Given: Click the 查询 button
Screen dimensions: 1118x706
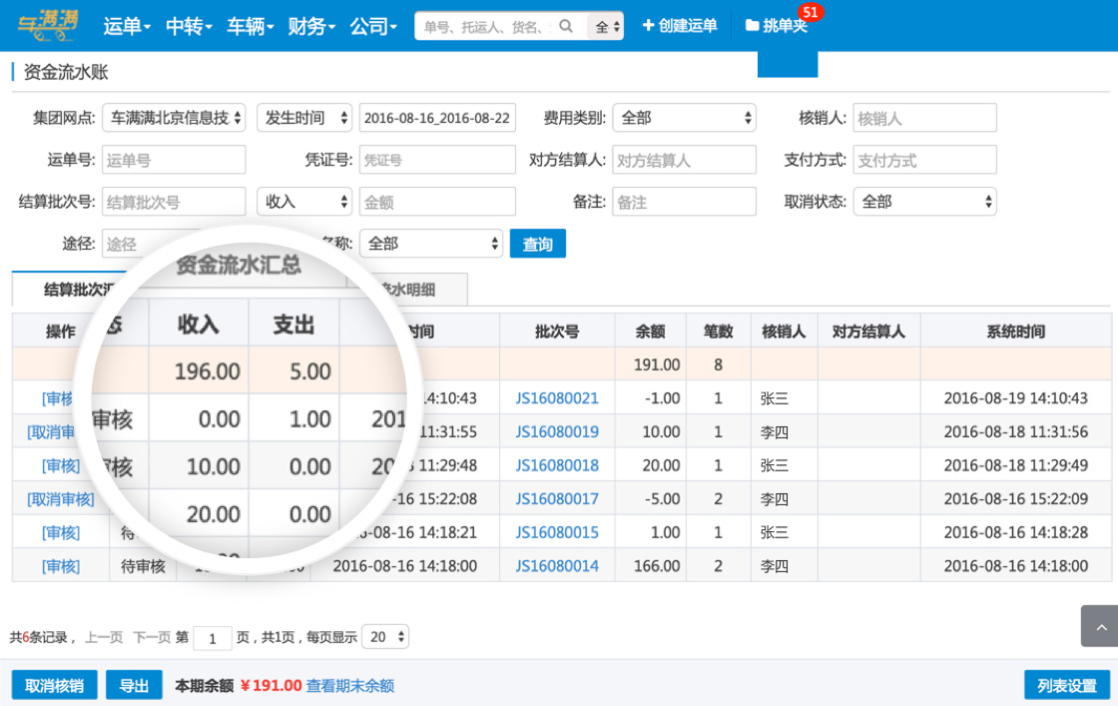Looking at the screenshot, I should 537,244.
